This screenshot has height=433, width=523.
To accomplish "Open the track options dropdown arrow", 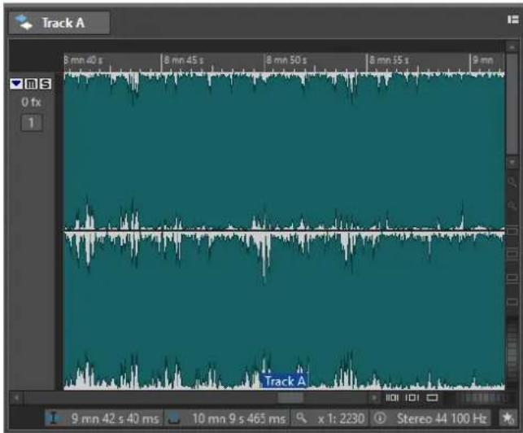I will click(x=15, y=84).
